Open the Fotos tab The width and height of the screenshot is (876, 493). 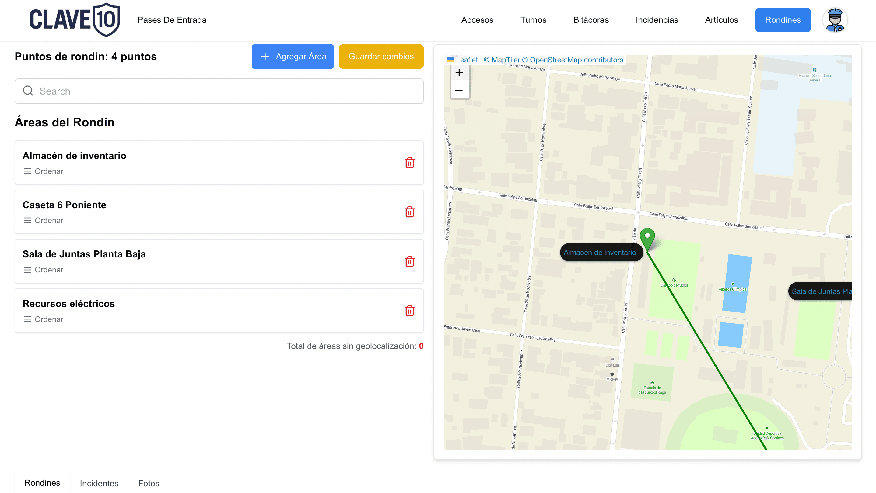click(149, 483)
